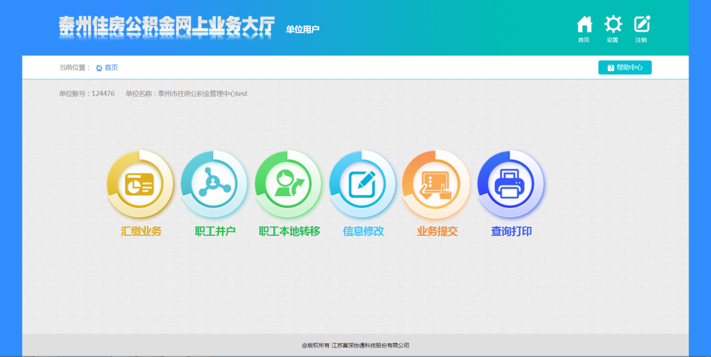Click the 查询打印 text label
Image resolution: width=711 pixels, height=357 pixels.
[511, 231]
